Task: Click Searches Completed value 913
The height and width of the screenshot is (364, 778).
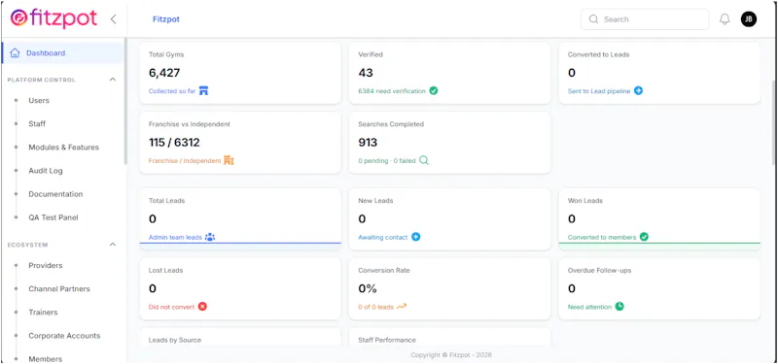Action: point(368,143)
